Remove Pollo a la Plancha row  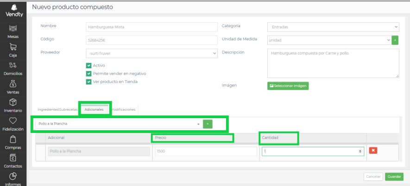click(373, 150)
